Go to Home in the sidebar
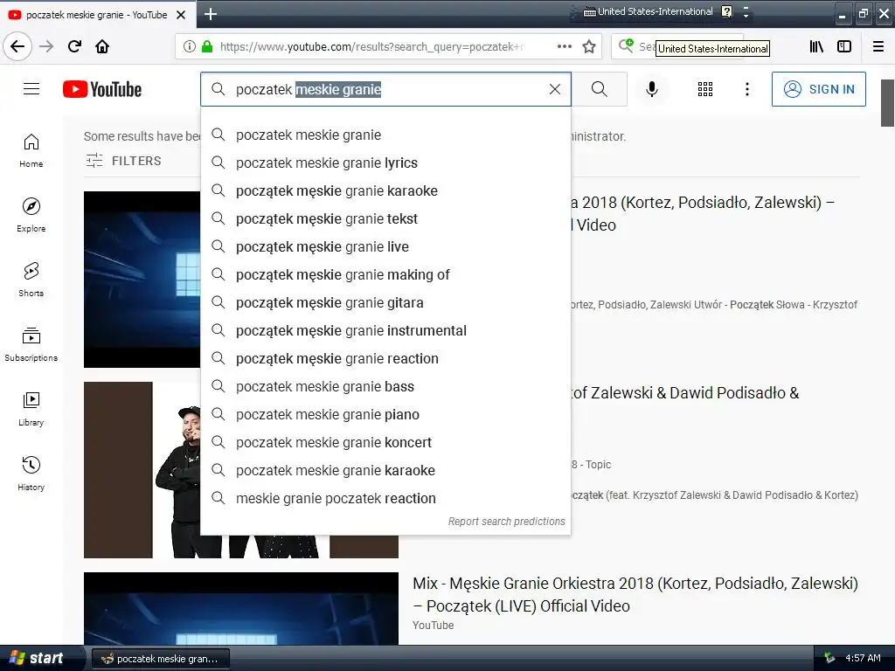 click(x=31, y=150)
